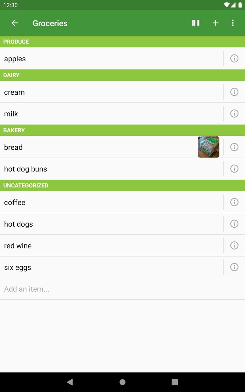Image resolution: width=245 pixels, height=392 pixels.
Task: View info for hot dog buns
Action: (234, 169)
